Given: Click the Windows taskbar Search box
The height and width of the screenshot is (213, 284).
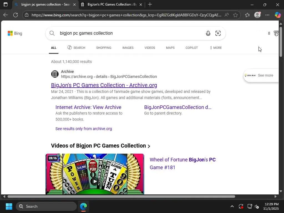Looking at the screenshot, I should (46, 206).
